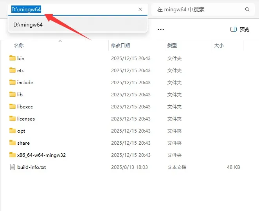Select the share folder name

23,143
